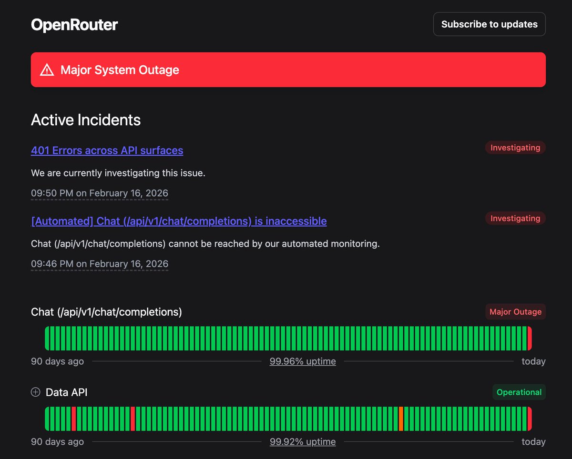The width and height of the screenshot is (572, 459).
Task: Click the OpenRouter logo heading
Action: tap(74, 24)
